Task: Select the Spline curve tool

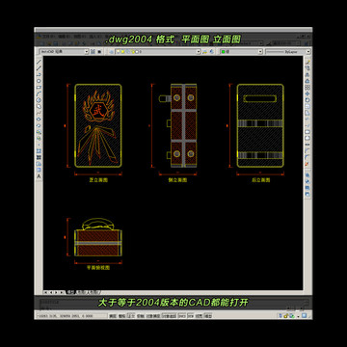Action: pos(39,113)
